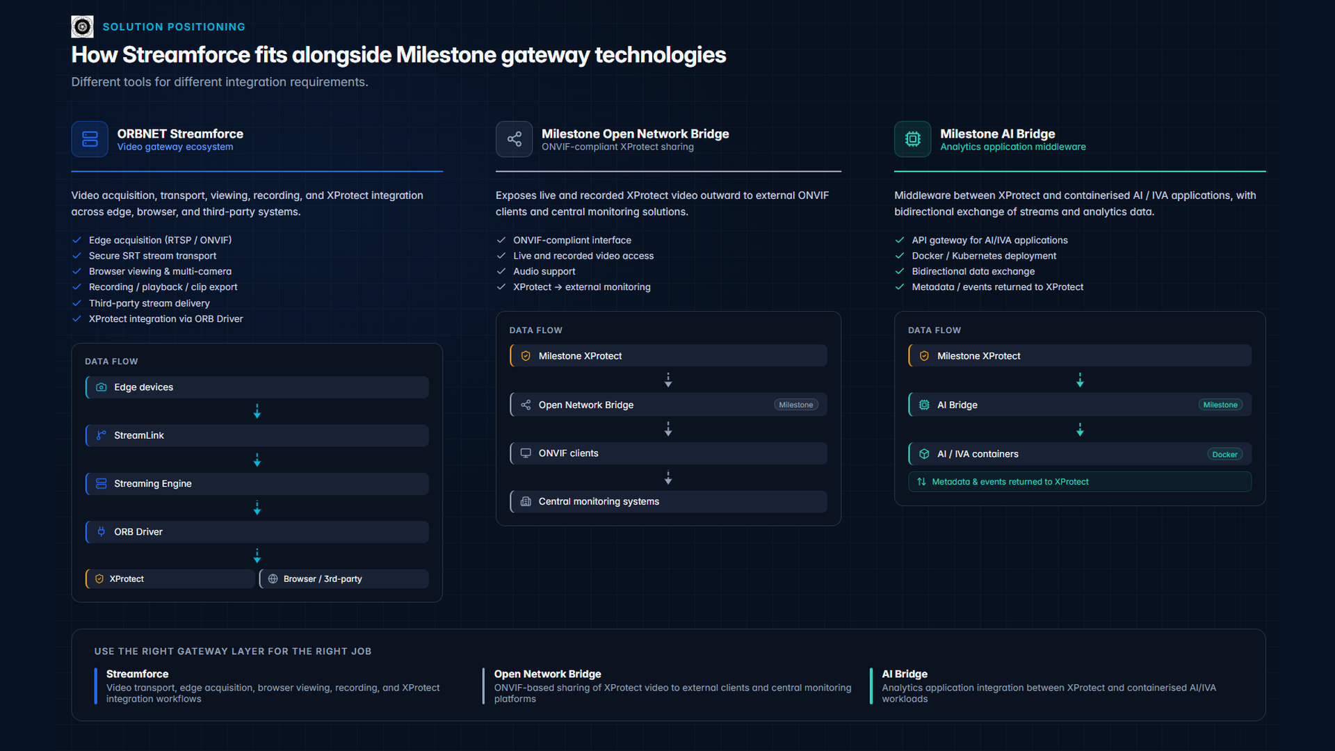Click the 'AI Bridge' title in the bottom summary
This screenshot has width=1335, height=751.
905,674
